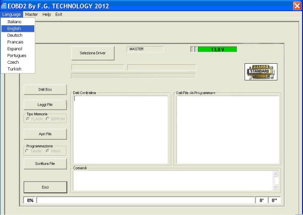
Task: Open the Master menu
Action: point(31,15)
